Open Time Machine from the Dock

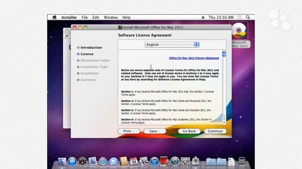(x=175, y=161)
